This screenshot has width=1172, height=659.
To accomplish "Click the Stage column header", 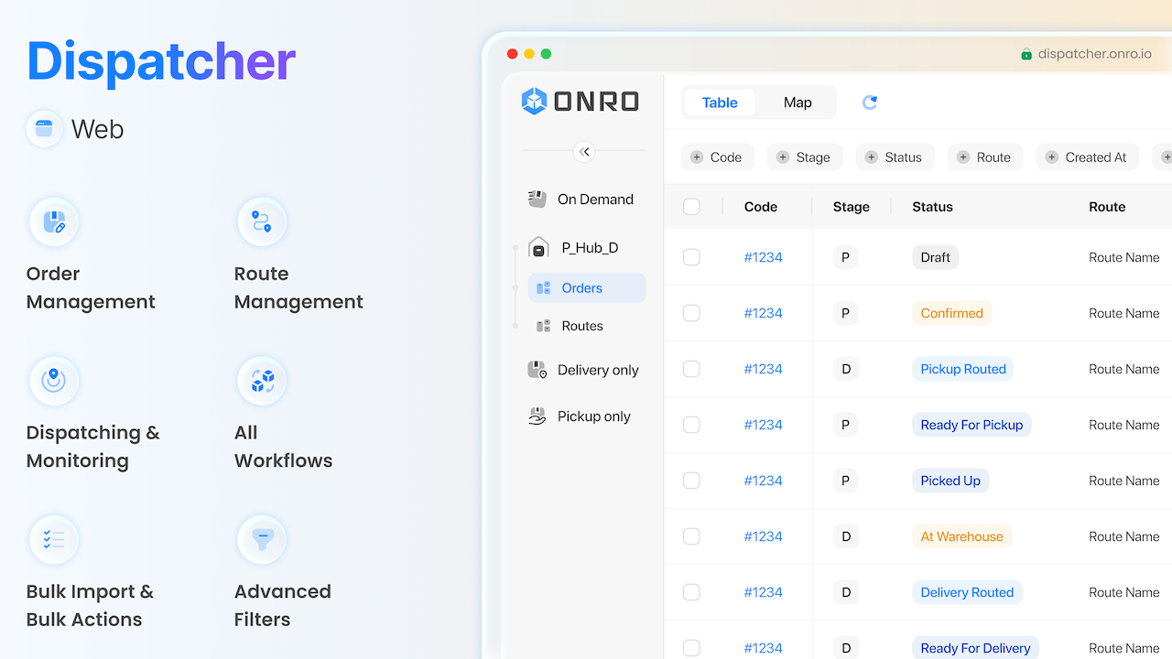I will click(851, 207).
